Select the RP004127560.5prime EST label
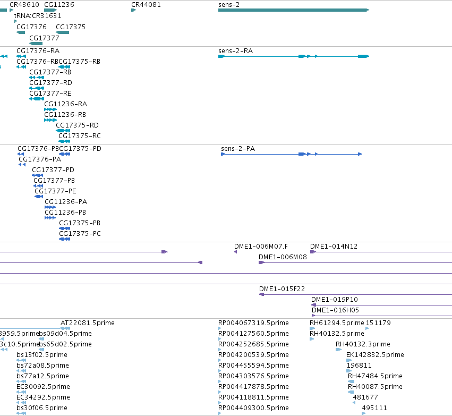This screenshot has width=452, height=416. click(x=254, y=334)
